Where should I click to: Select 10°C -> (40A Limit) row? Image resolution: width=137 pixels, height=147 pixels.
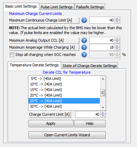point(64,84)
